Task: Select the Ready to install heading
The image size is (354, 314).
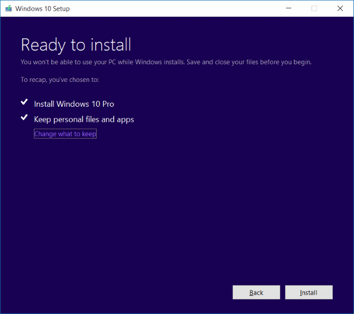Action: [76, 45]
